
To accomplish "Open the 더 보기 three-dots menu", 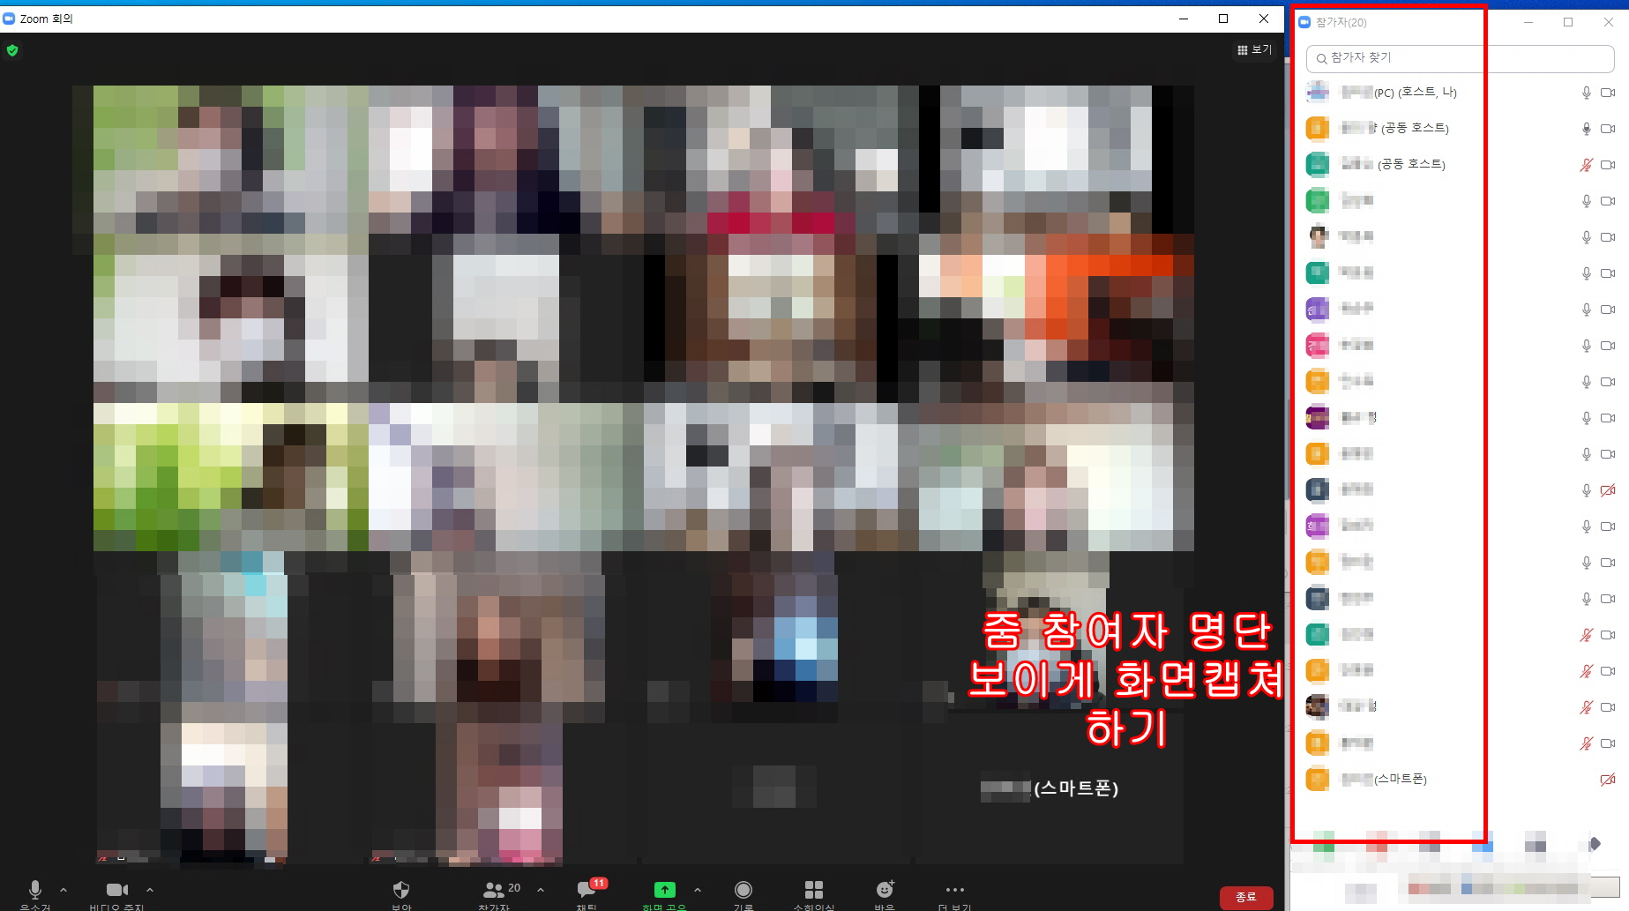I will [x=954, y=890].
